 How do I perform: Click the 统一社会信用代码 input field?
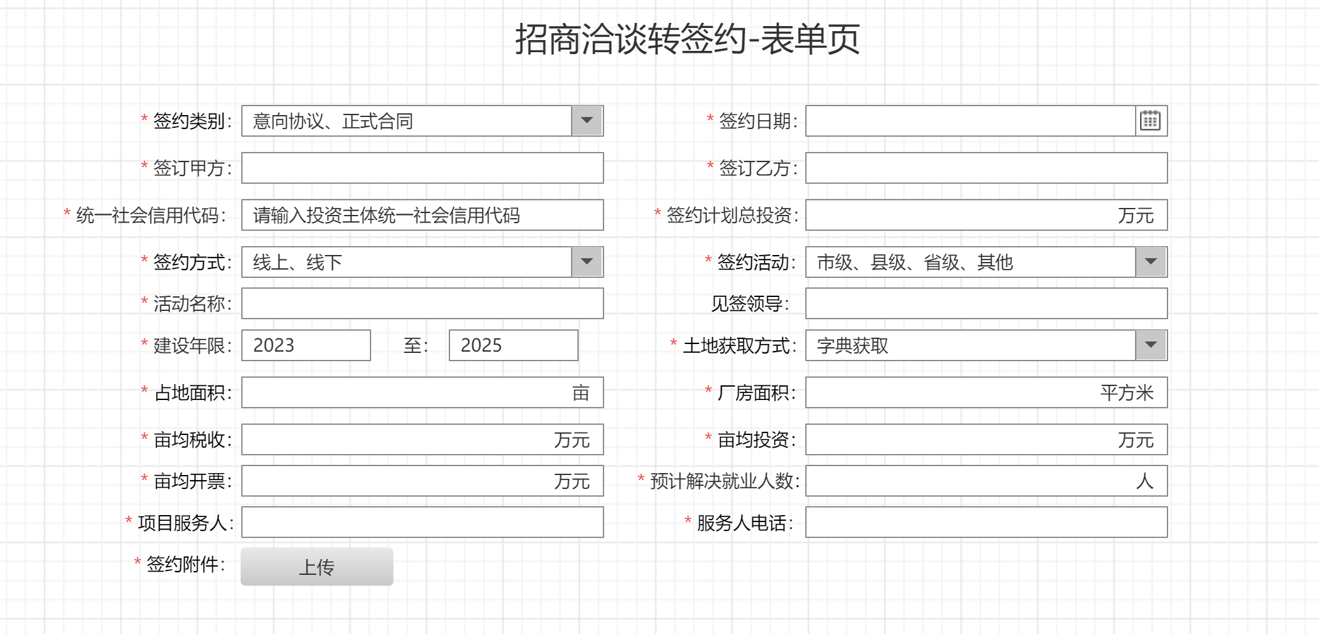pyautogui.click(x=422, y=215)
